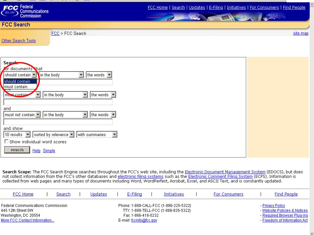
Task: Select 'should contain' option in open dropdown list
Action: pyautogui.click(x=20, y=81)
